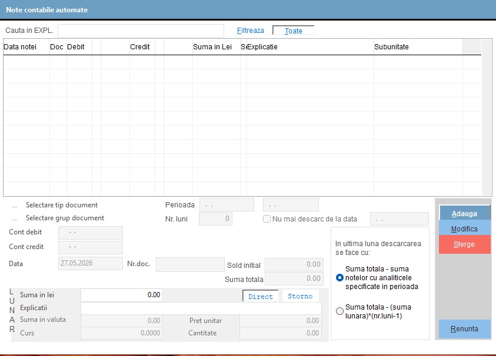Click the Renunta button
The width and height of the screenshot is (496, 356).
[465, 329]
